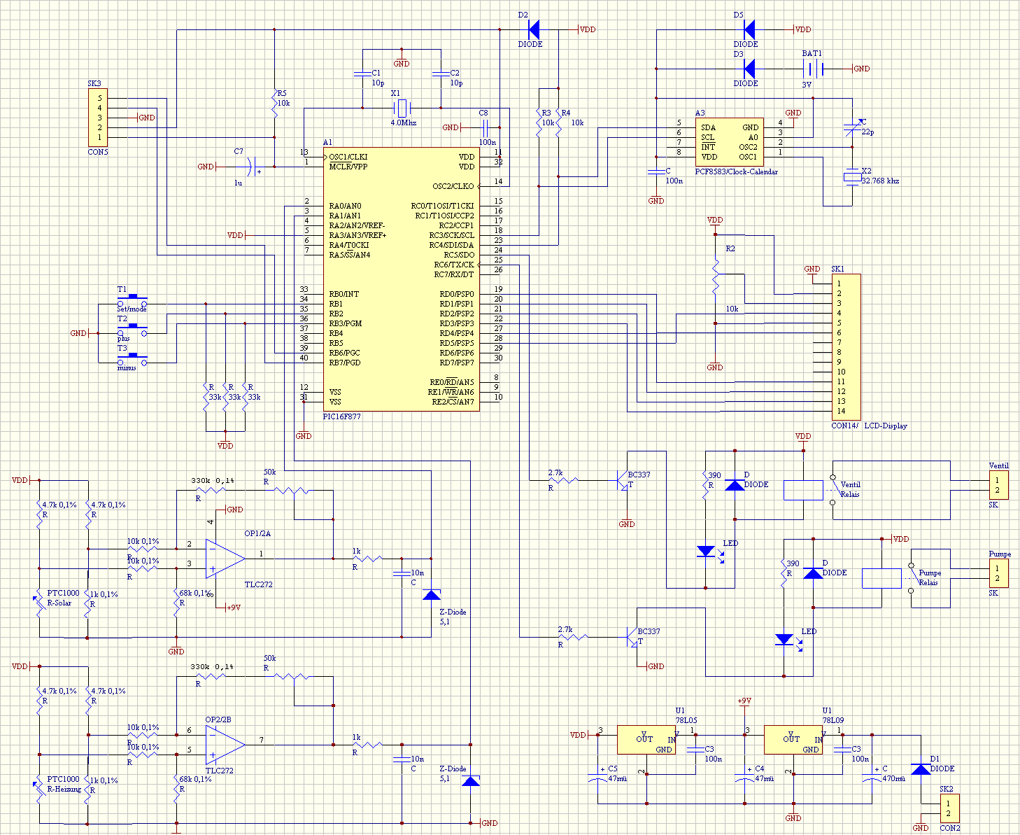The image size is (1020, 835).
Task: Select the SK1 CON14 LCD connector
Action: 847,348
